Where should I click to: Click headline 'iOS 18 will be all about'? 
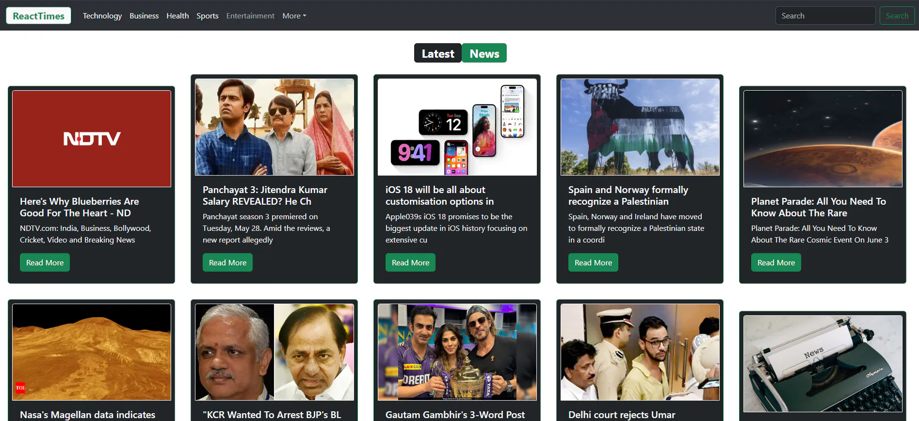tap(439, 195)
